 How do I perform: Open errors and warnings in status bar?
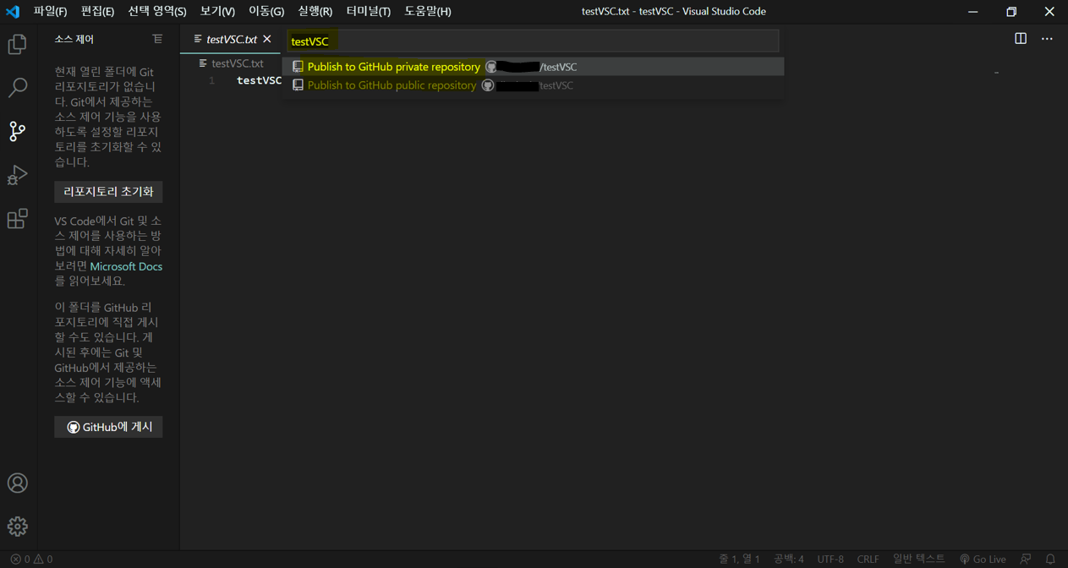pos(31,559)
